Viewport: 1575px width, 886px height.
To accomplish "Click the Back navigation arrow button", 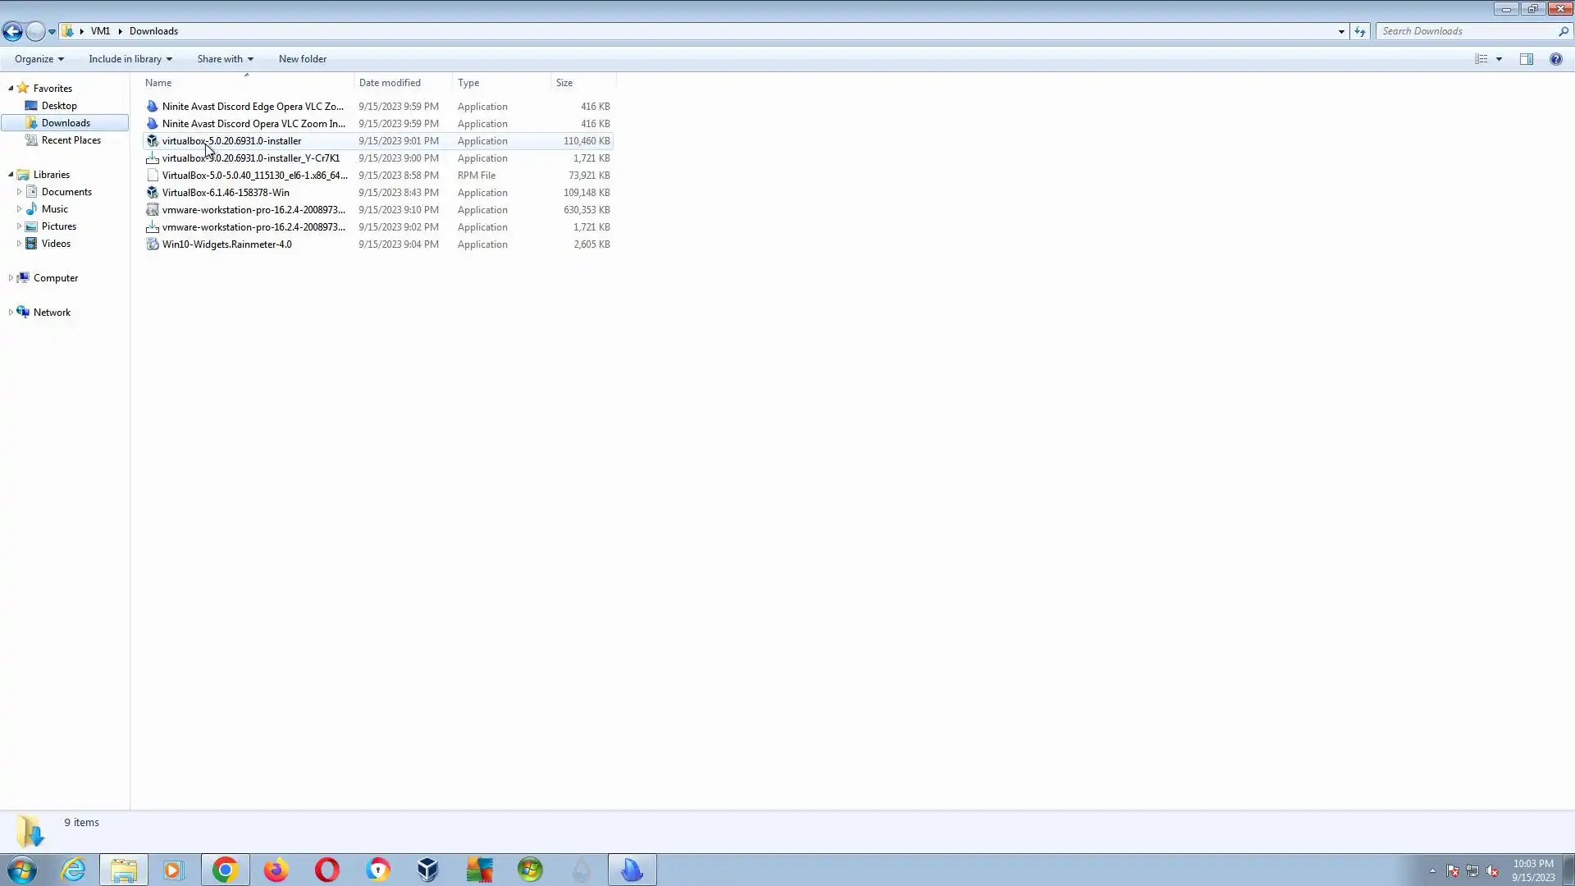I will click(x=12, y=31).
